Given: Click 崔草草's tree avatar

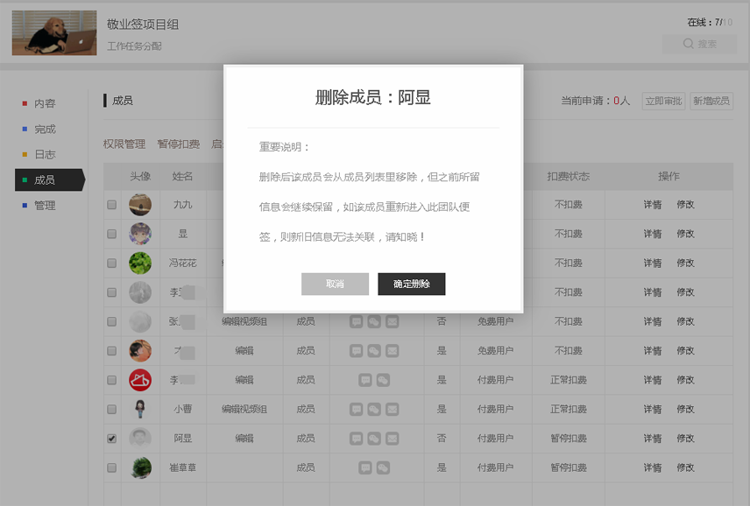Looking at the screenshot, I should pos(140,467).
